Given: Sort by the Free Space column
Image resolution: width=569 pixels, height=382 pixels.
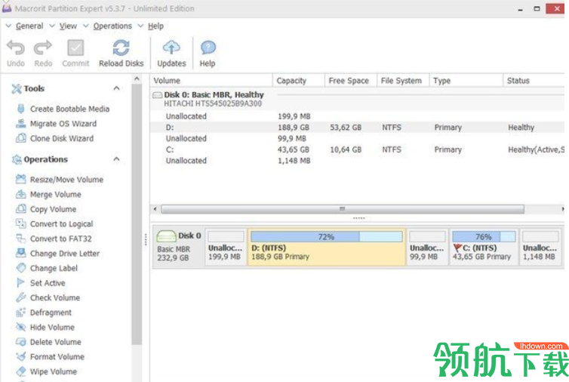Looking at the screenshot, I should pos(351,81).
